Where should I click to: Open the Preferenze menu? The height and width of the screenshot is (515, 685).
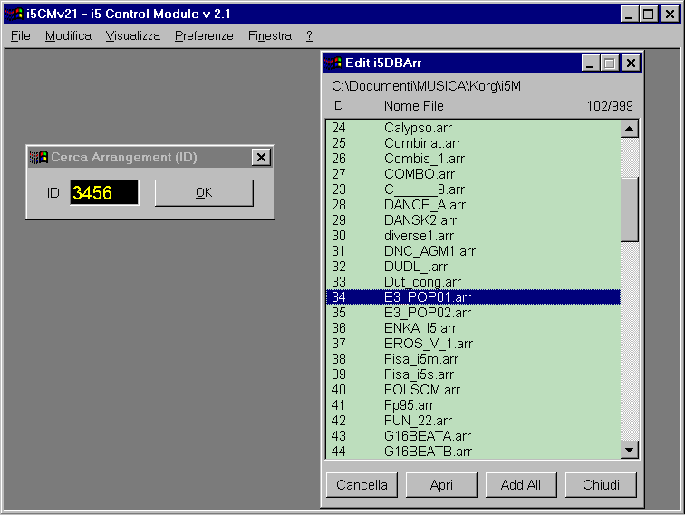[x=204, y=36]
